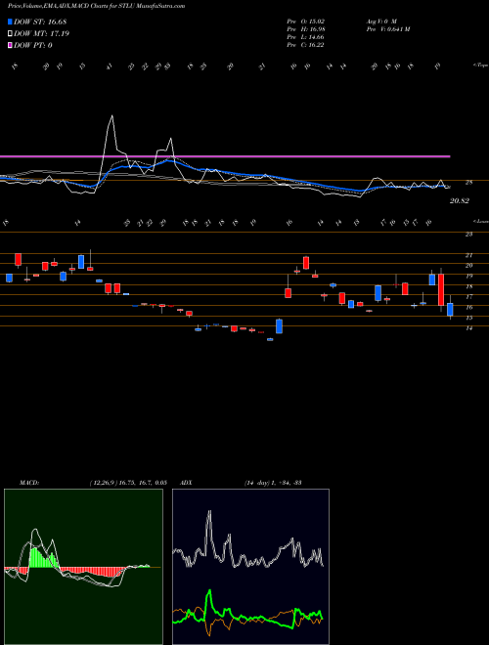Screen dimensions: 489x645
Task: Click the 'Pre O: 15.02' open value
Action: [305, 21]
